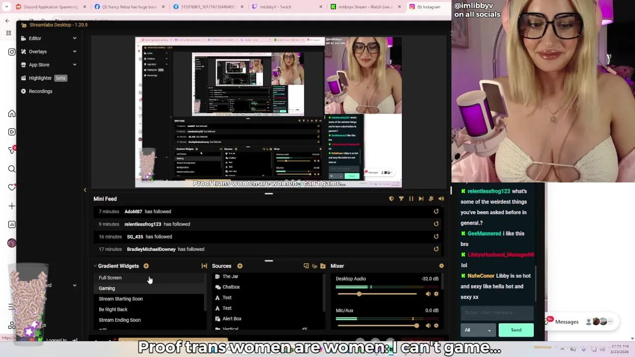635x357 pixels.
Task: Toggle the Mini Feed speaker volume icon
Action: click(441, 199)
